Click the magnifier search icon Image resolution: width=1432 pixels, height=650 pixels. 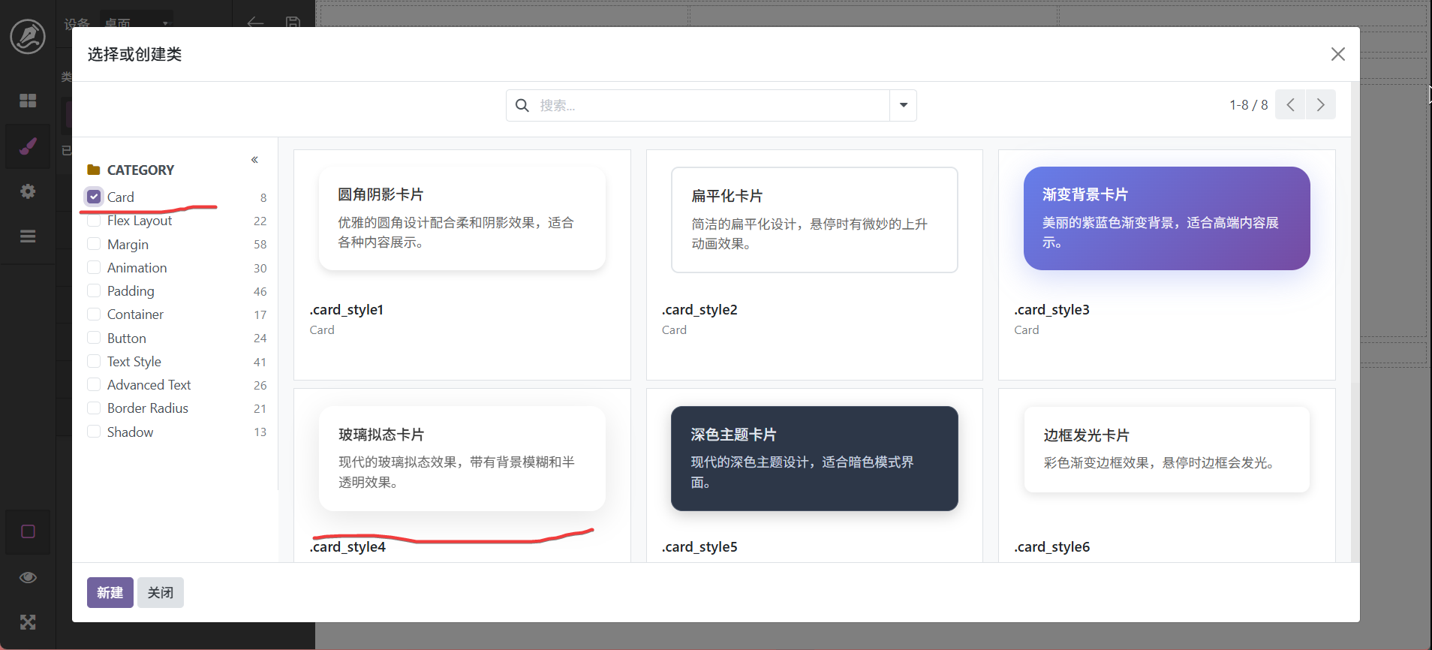pos(522,106)
